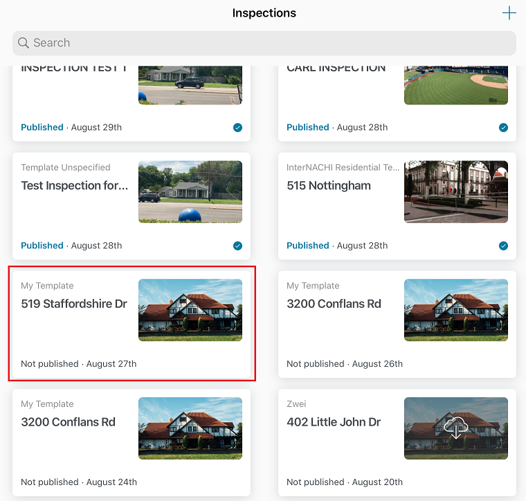Image resolution: width=526 pixels, height=501 pixels.
Task: Click the 515 Nottingham building photo
Action: (455, 192)
